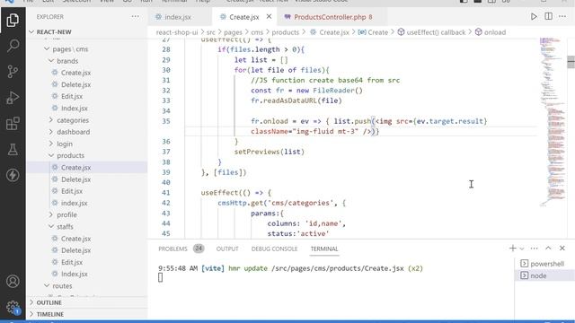Open Run and Debug view
575x323 pixels.
[x=13, y=98]
